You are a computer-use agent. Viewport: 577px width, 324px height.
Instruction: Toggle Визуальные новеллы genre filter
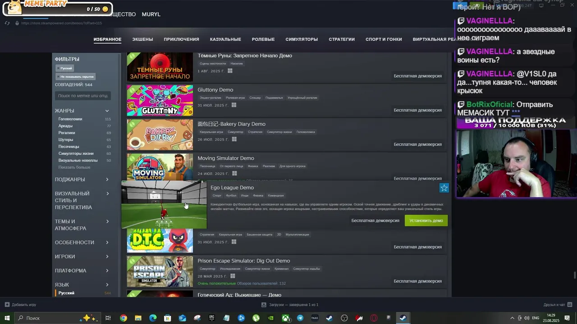78,160
